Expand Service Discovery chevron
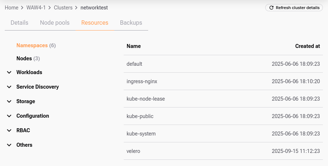The width and height of the screenshot is (328, 166). pyautogui.click(x=9, y=87)
